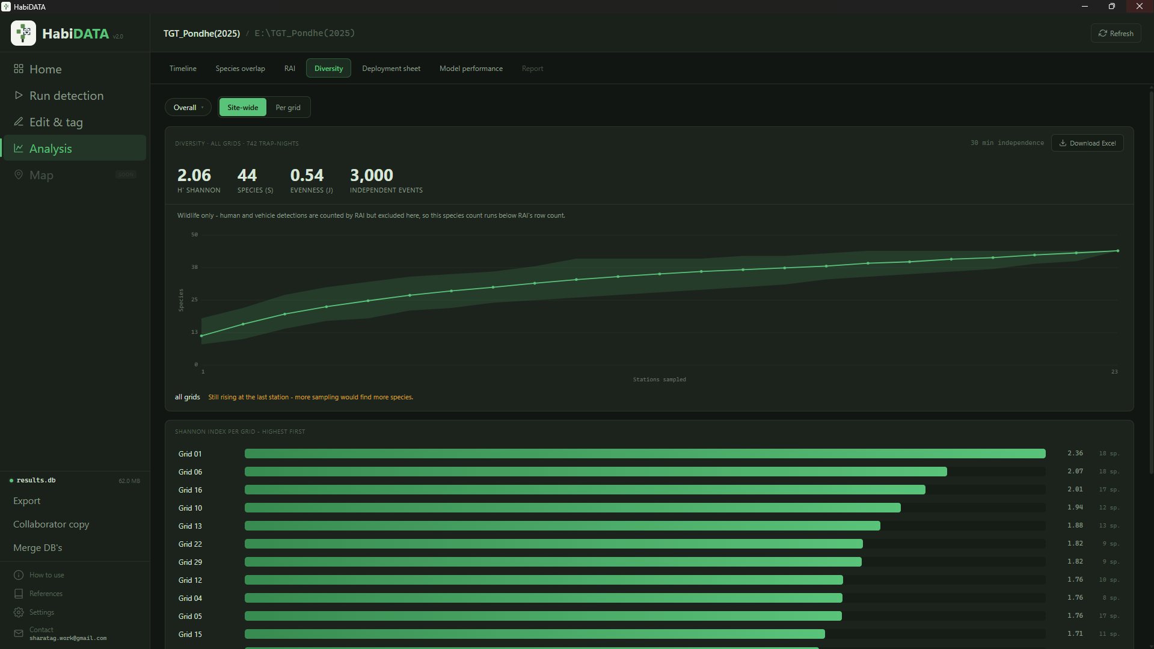Open the How to use link

pyautogui.click(x=47, y=575)
